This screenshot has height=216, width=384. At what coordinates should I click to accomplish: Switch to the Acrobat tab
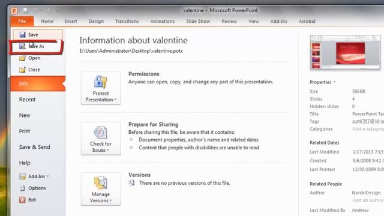tap(307, 22)
